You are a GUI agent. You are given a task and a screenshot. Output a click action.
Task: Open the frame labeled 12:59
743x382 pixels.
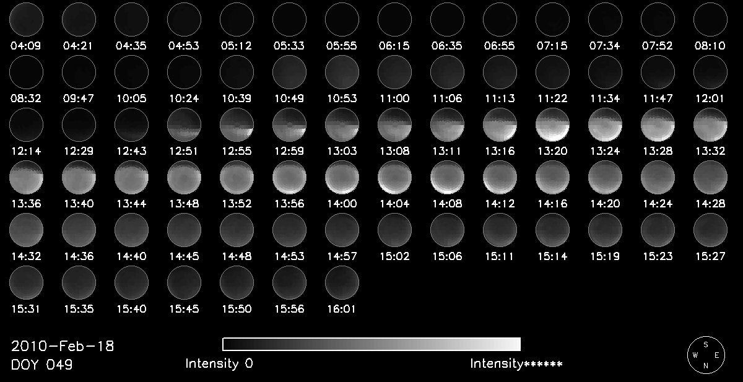[289, 124]
